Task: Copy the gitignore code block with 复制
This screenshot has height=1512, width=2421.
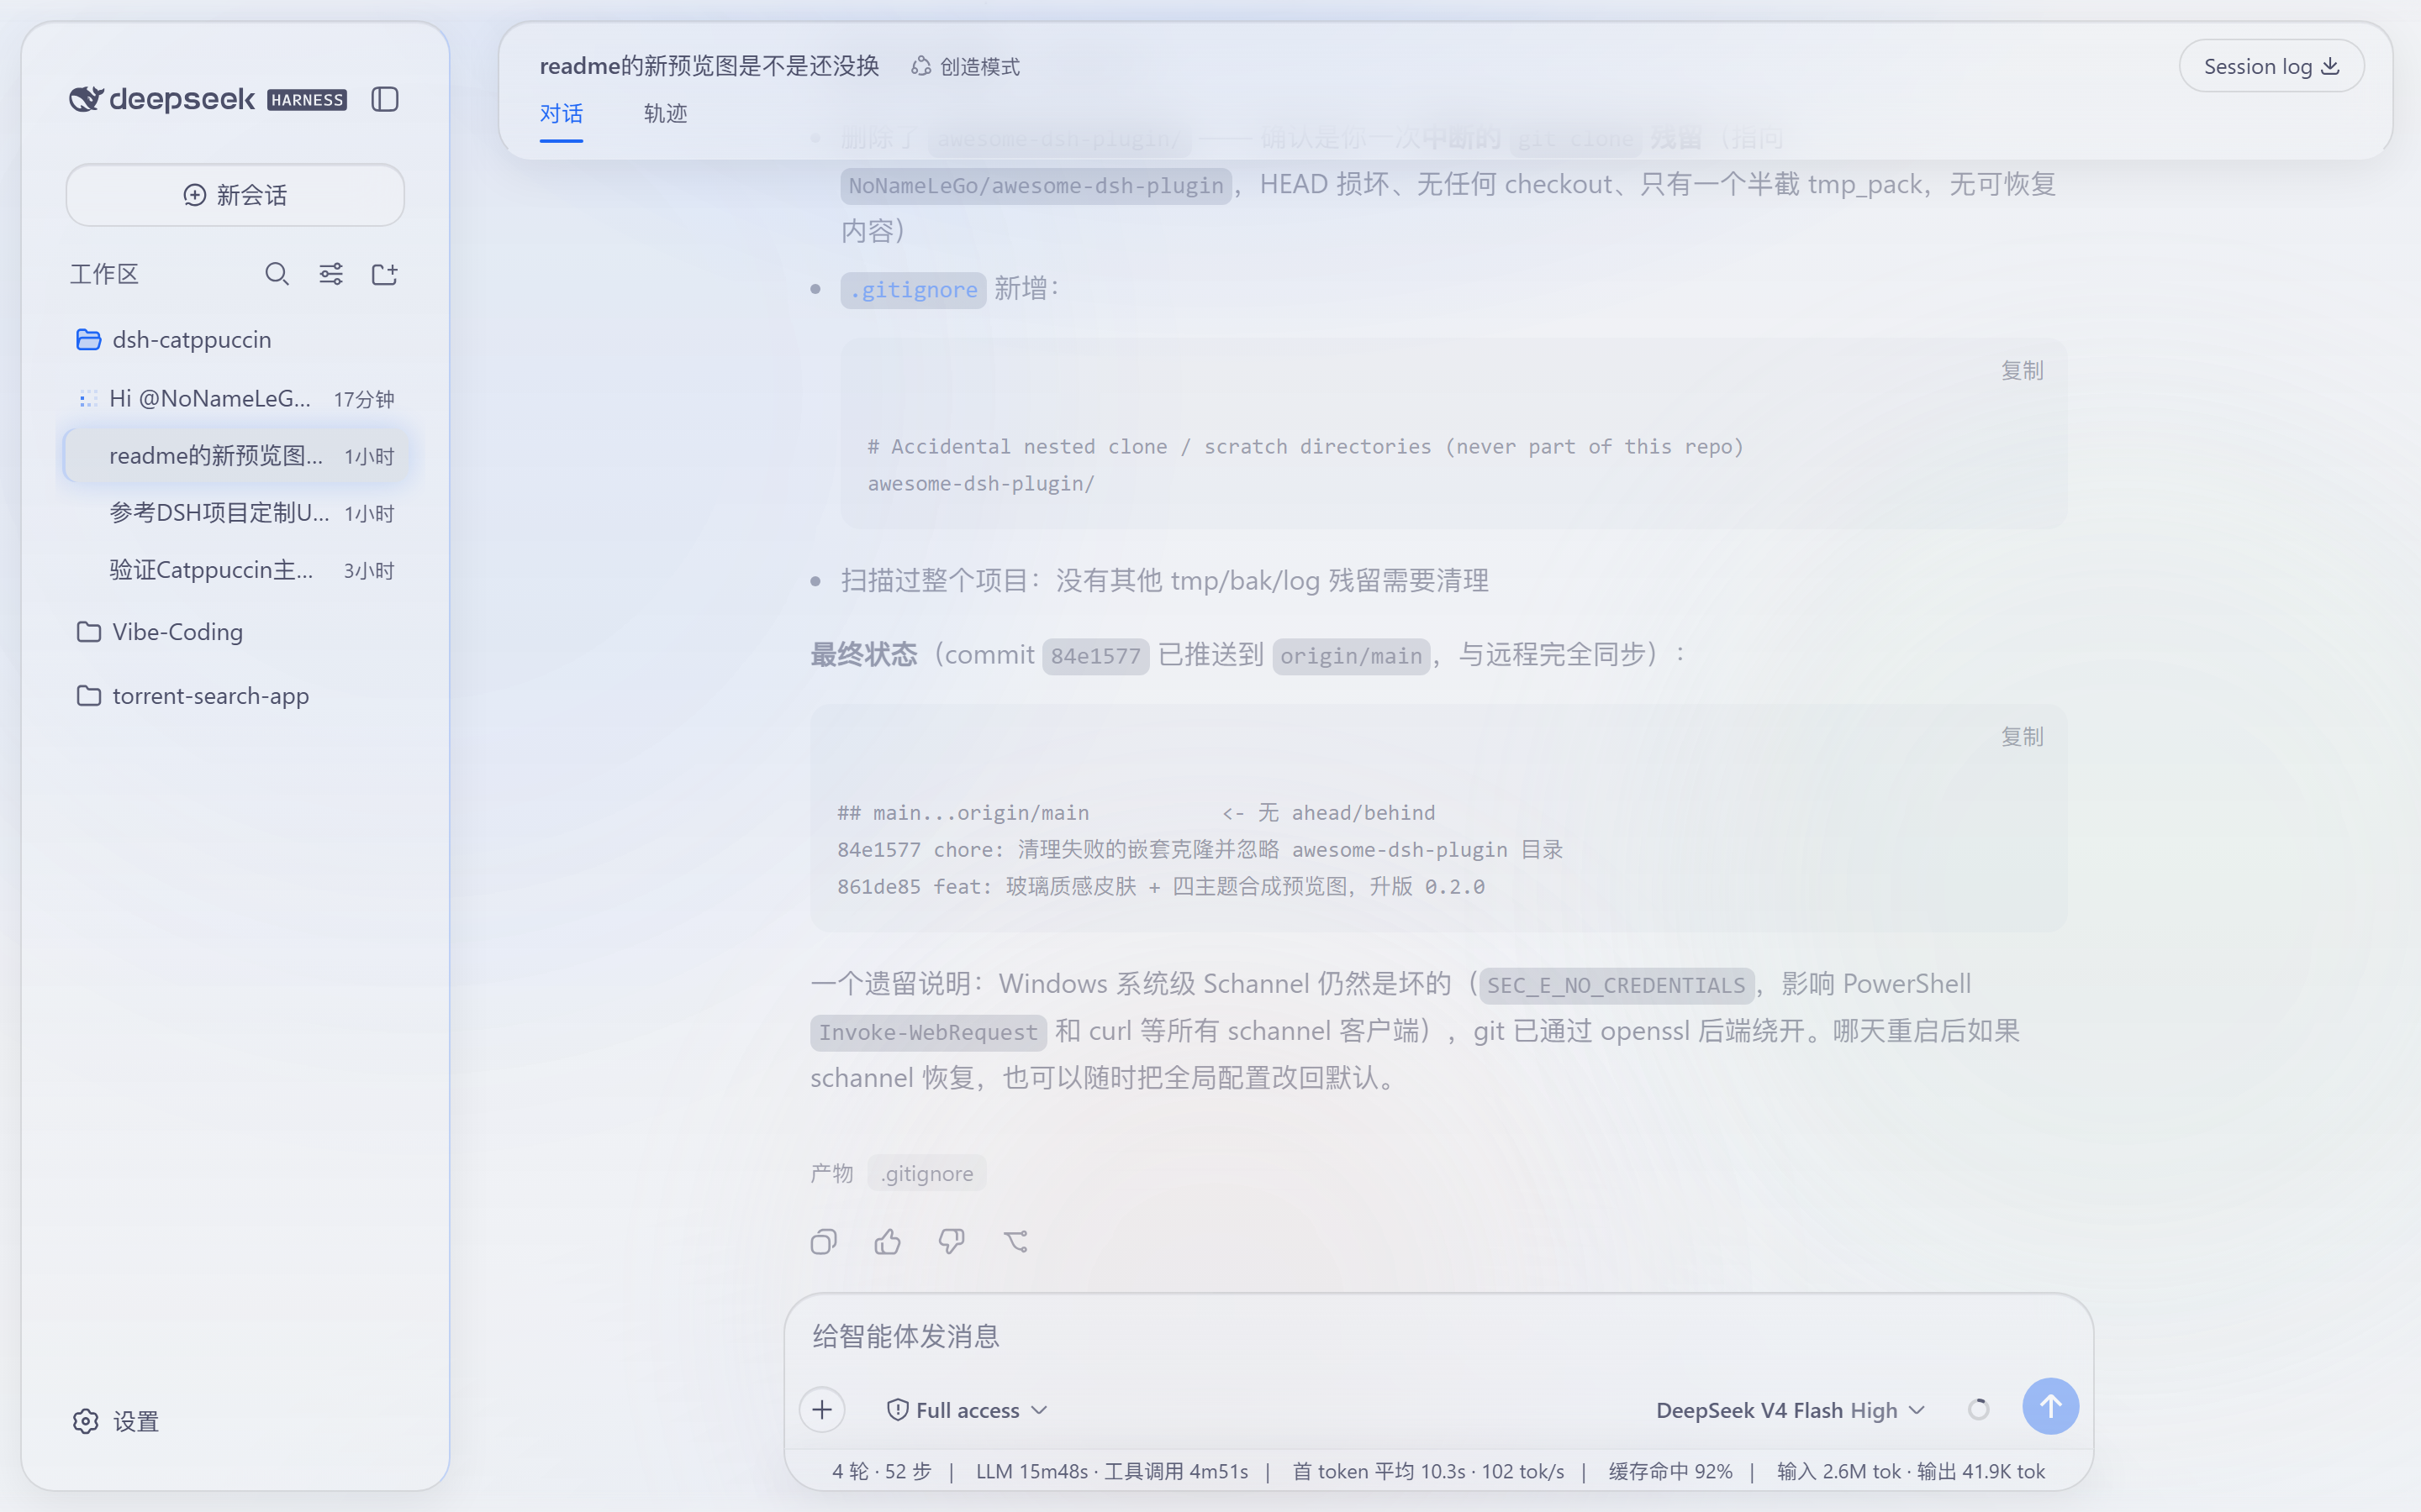Action: [x=2022, y=371]
